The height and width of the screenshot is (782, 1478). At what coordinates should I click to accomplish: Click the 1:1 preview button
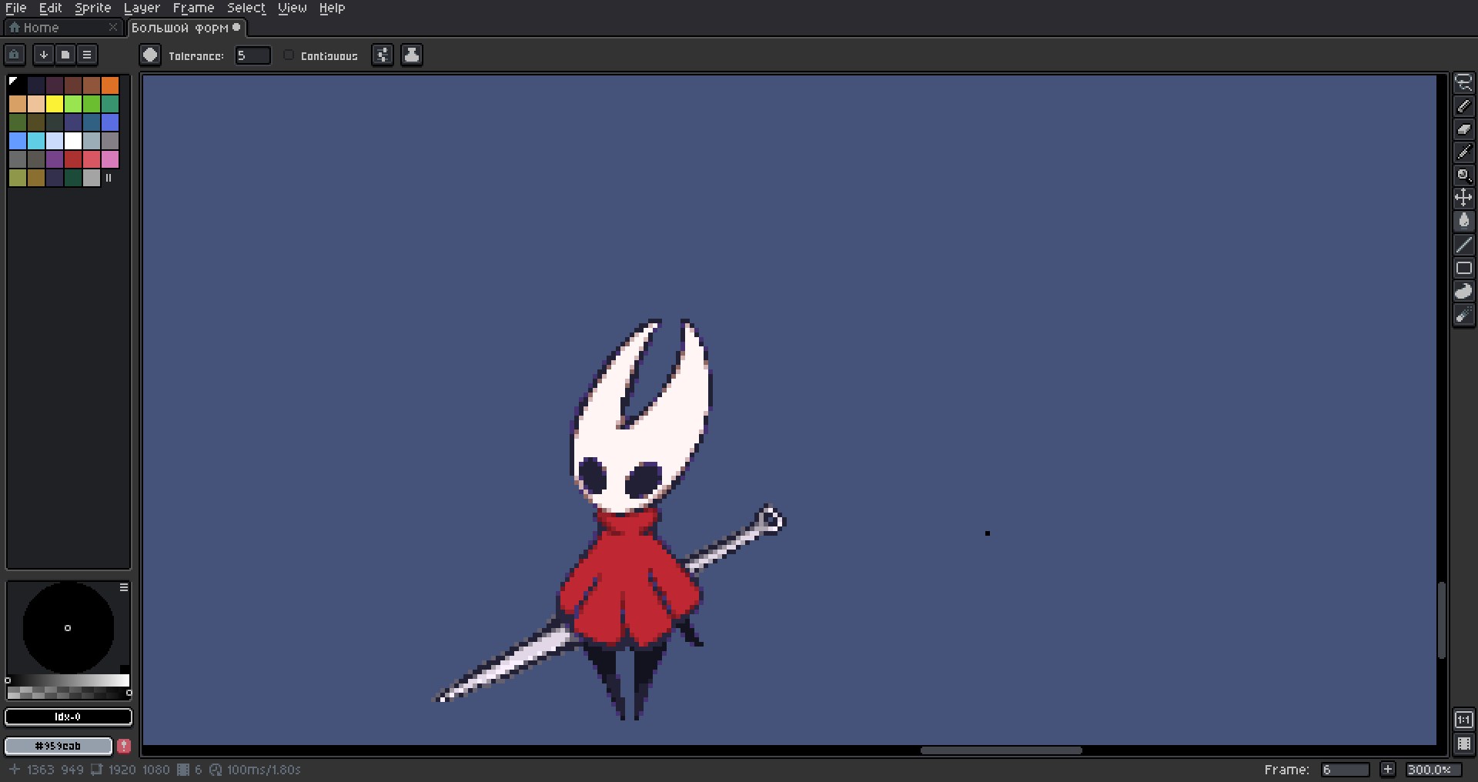point(1463,720)
